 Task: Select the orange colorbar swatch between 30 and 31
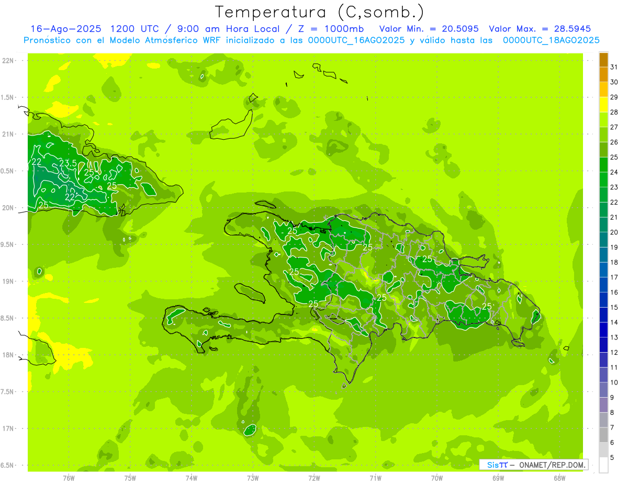click(x=603, y=74)
